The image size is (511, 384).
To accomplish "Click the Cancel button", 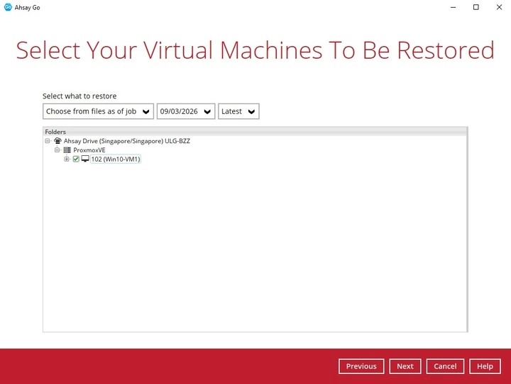I will (x=445, y=366).
